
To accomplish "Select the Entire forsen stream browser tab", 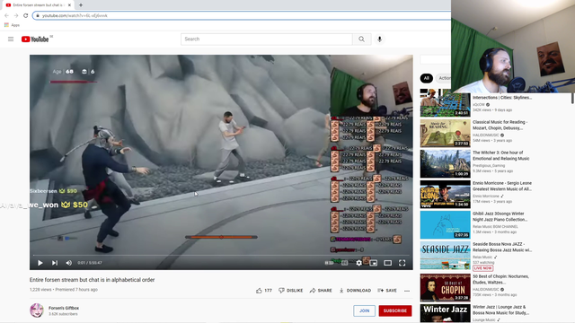I will 38,5.
